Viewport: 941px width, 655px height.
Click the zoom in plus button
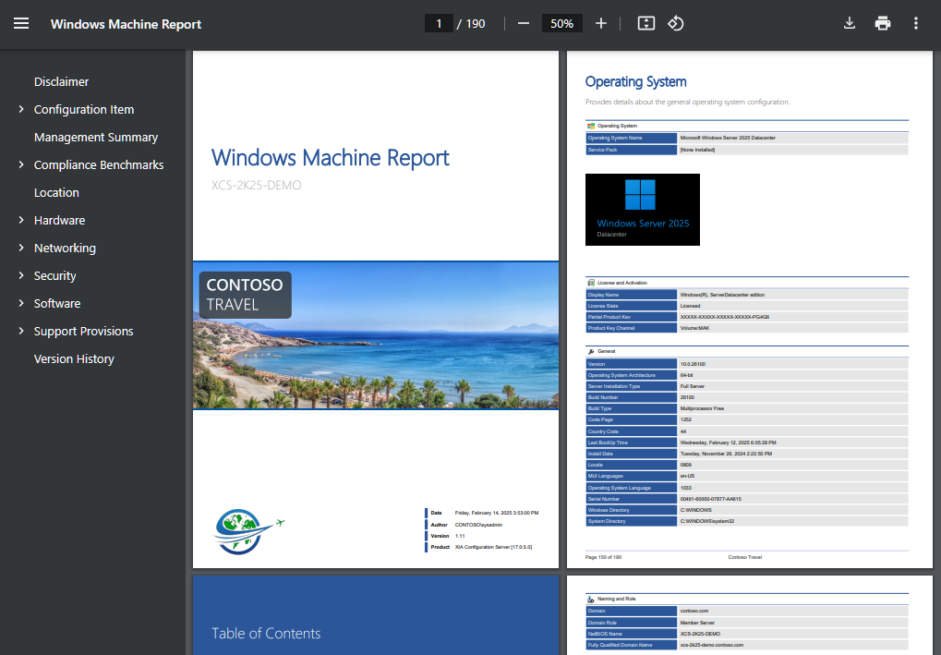601,23
